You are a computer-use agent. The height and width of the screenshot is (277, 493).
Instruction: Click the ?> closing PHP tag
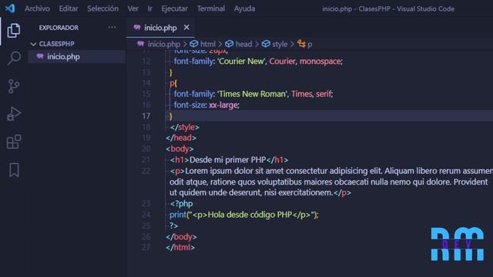coord(173,225)
